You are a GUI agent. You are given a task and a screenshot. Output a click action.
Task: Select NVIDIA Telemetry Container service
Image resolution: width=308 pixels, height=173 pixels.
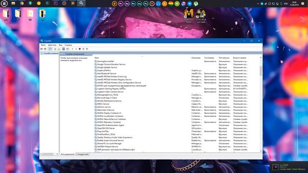point(171,122)
